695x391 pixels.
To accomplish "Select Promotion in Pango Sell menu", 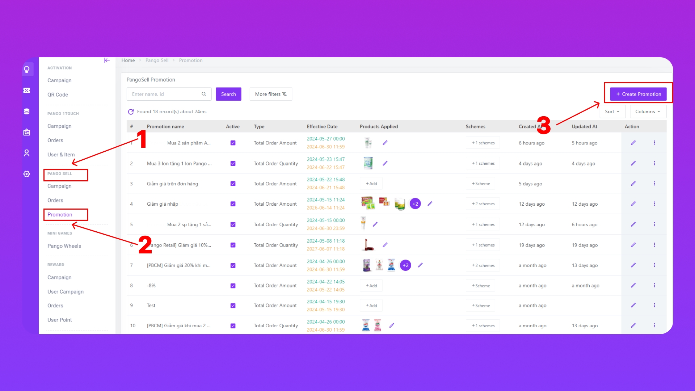I will (60, 215).
